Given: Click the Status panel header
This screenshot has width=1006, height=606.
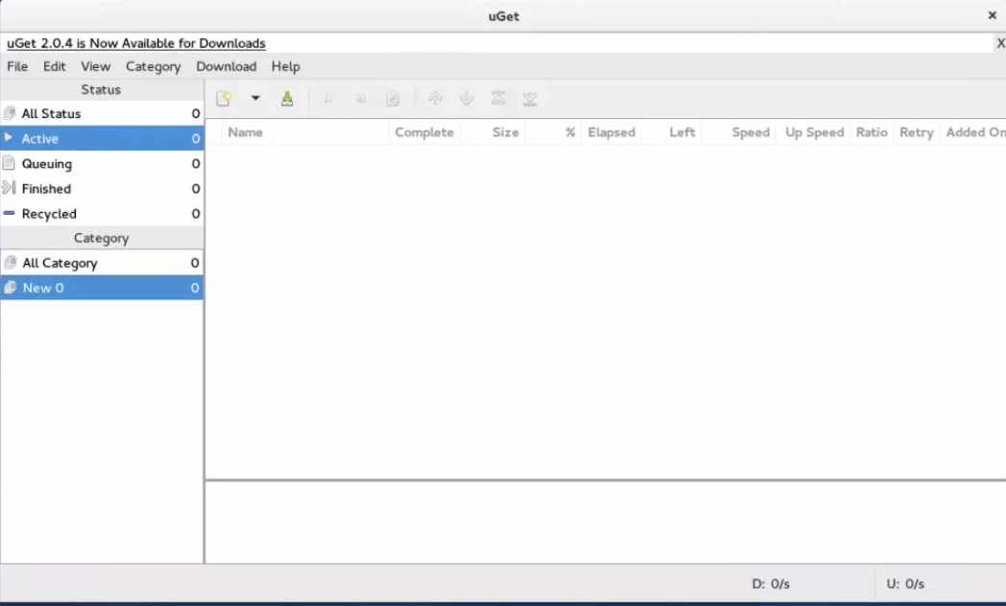Looking at the screenshot, I should coord(102,90).
